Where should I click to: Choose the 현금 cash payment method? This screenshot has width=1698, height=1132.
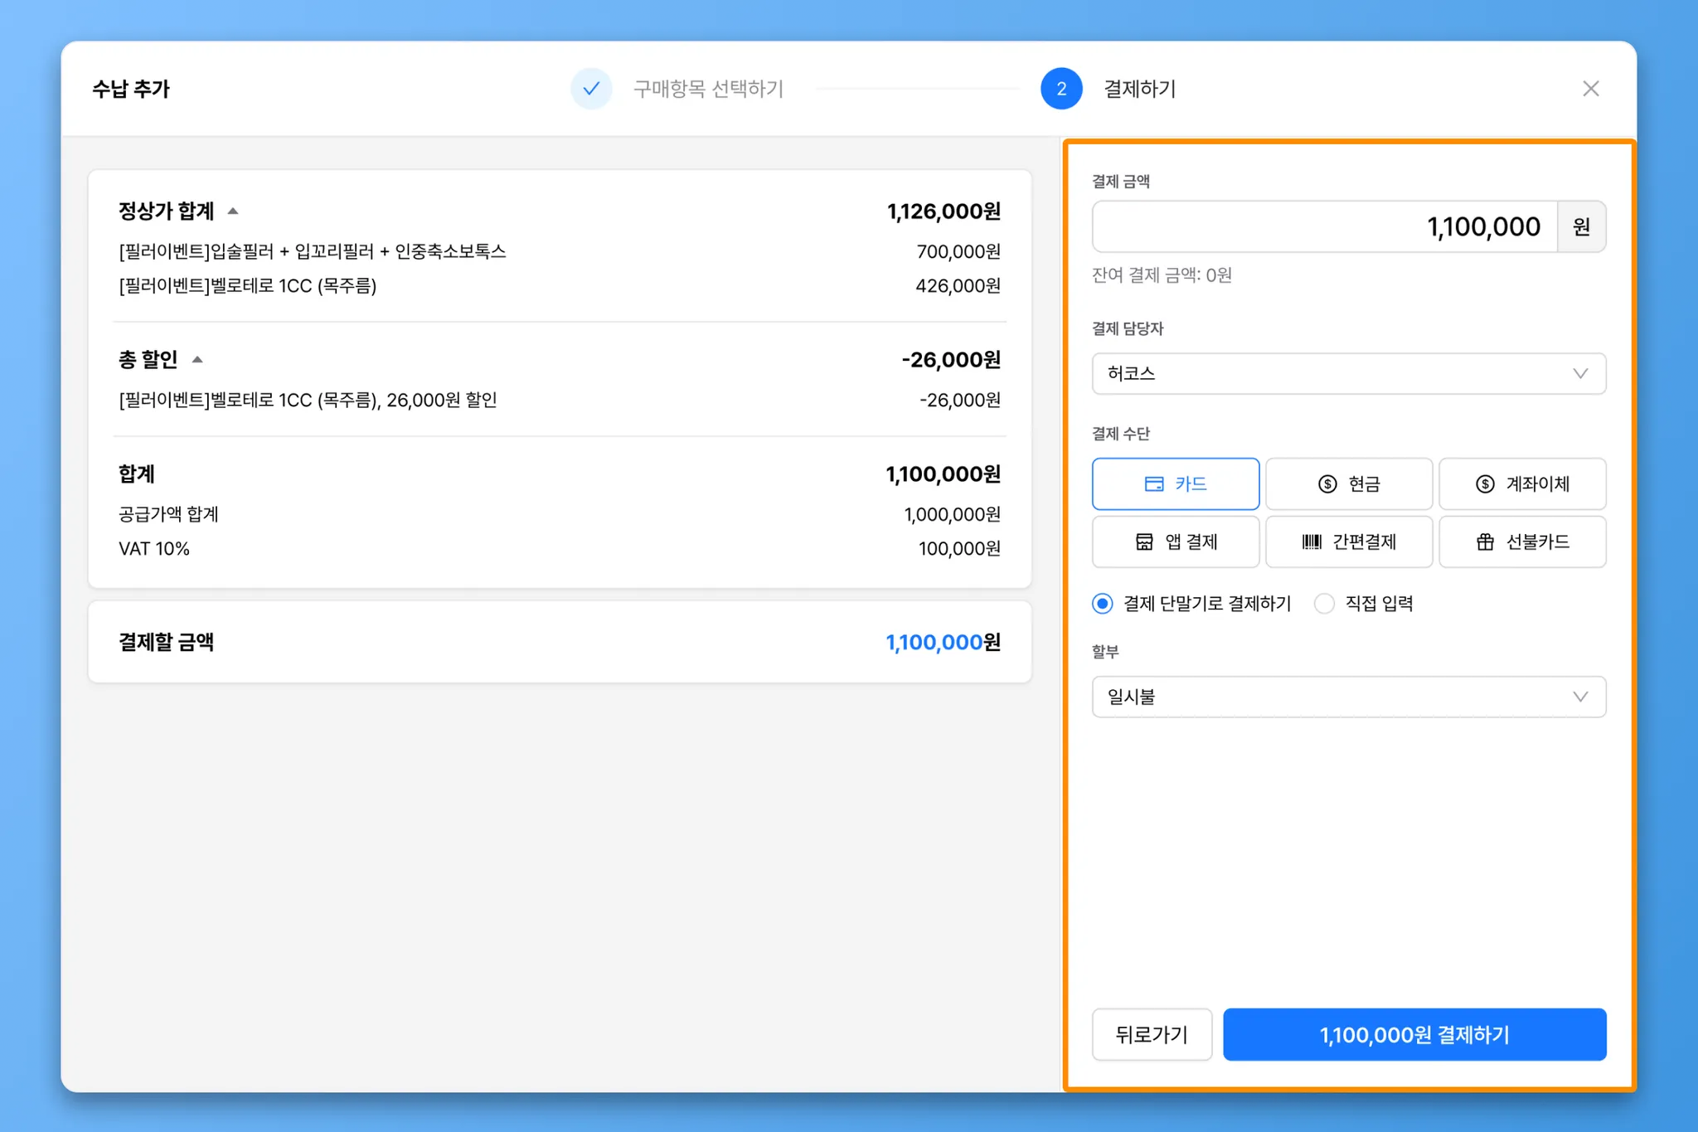coord(1348,483)
